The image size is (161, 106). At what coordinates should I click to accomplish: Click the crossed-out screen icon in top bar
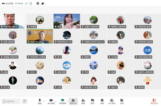(x=38, y=3)
